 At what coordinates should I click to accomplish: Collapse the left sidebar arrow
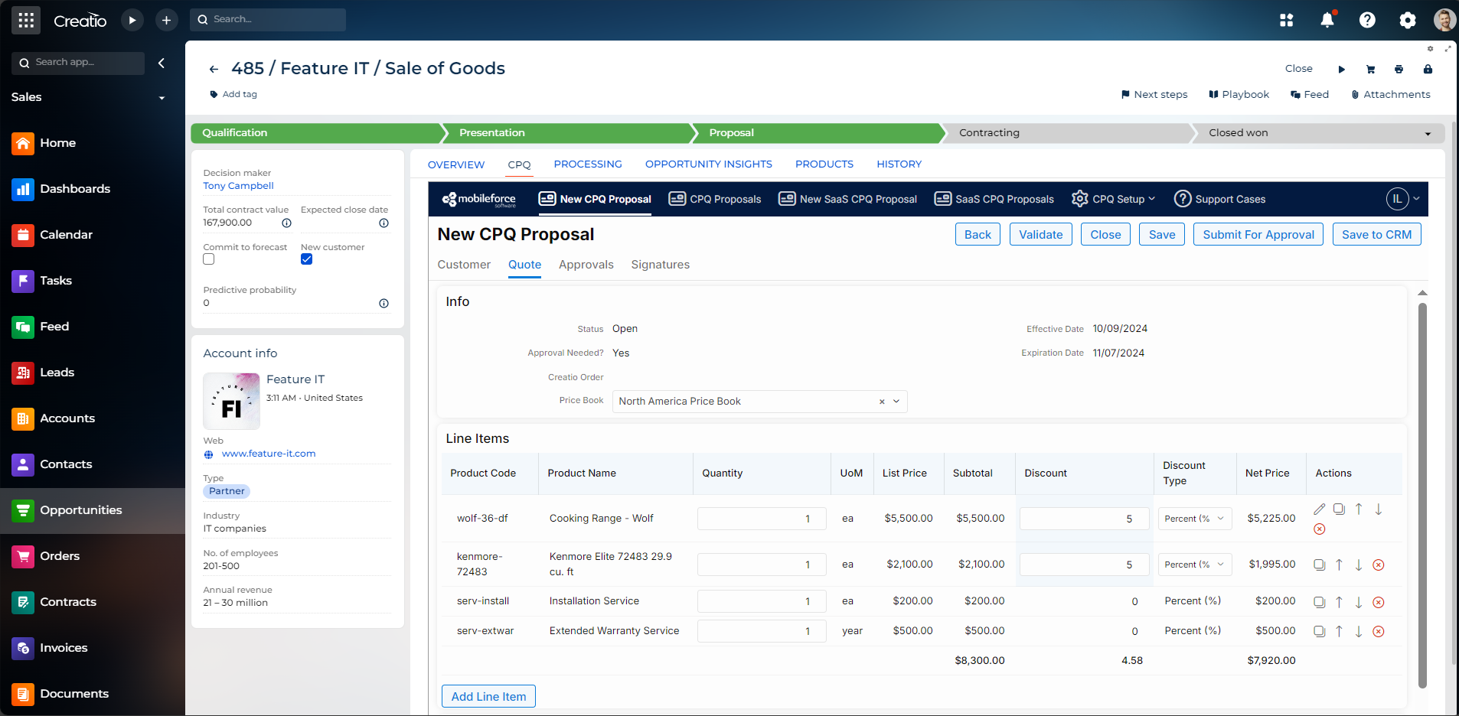tap(162, 63)
